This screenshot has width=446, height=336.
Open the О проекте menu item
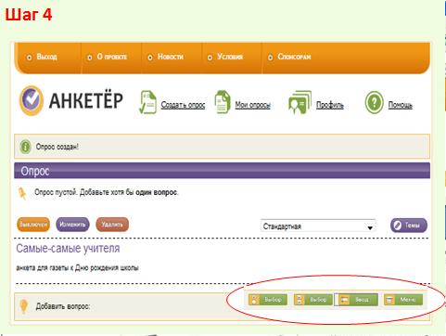pos(111,57)
